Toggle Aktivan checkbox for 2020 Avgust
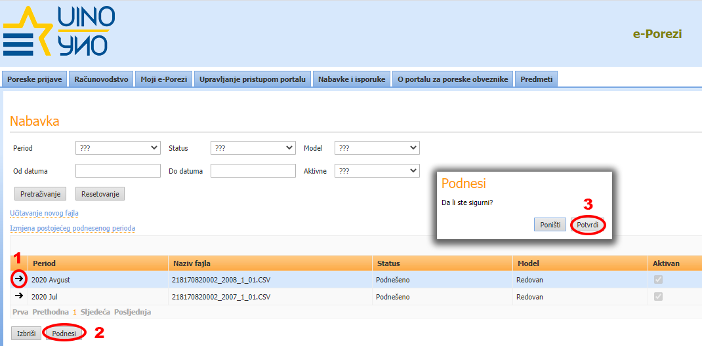 (x=658, y=280)
